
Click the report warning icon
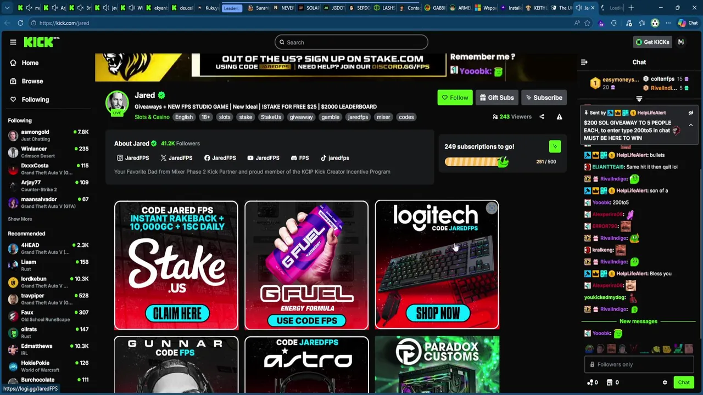click(x=559, y=117)
